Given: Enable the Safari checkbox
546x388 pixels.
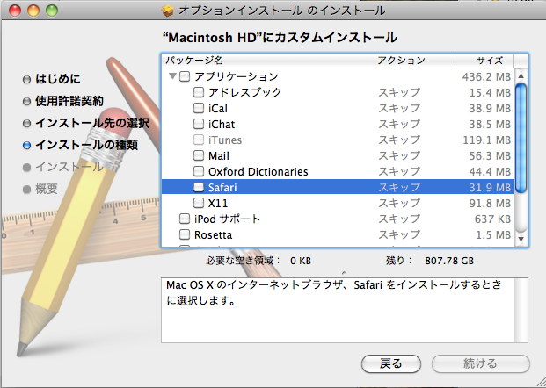Looking at the screenshot, I should click(x=199, y=187).
